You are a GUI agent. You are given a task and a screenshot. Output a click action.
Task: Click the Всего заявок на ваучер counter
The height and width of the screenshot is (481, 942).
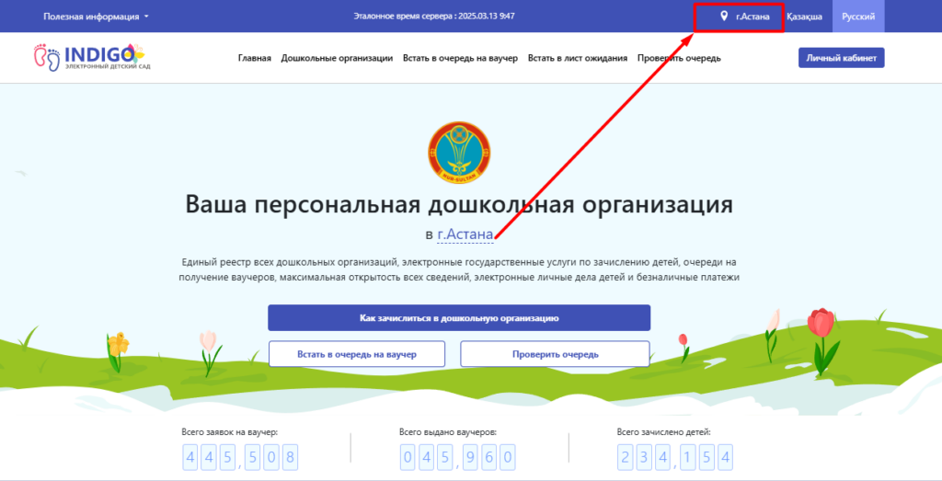(x=240, y=456)
